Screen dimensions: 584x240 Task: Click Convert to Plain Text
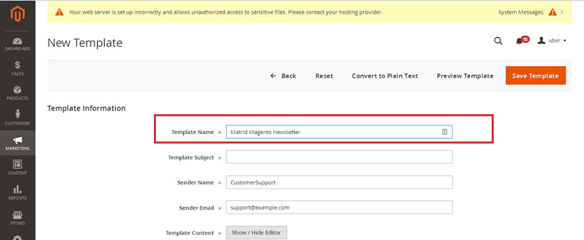click(x=385, y=76)
